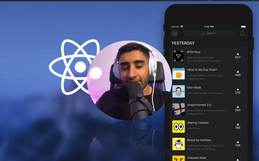Viewport: 259px width, 161px height.
Task: Select the Staring Contest eyes icon
Action: click(x=179, y=127)
